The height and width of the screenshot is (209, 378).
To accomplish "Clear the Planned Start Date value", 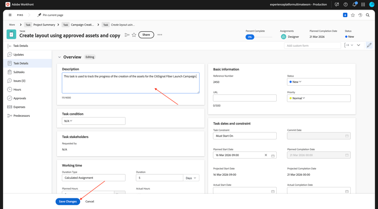I will click(x=266, y=155).
